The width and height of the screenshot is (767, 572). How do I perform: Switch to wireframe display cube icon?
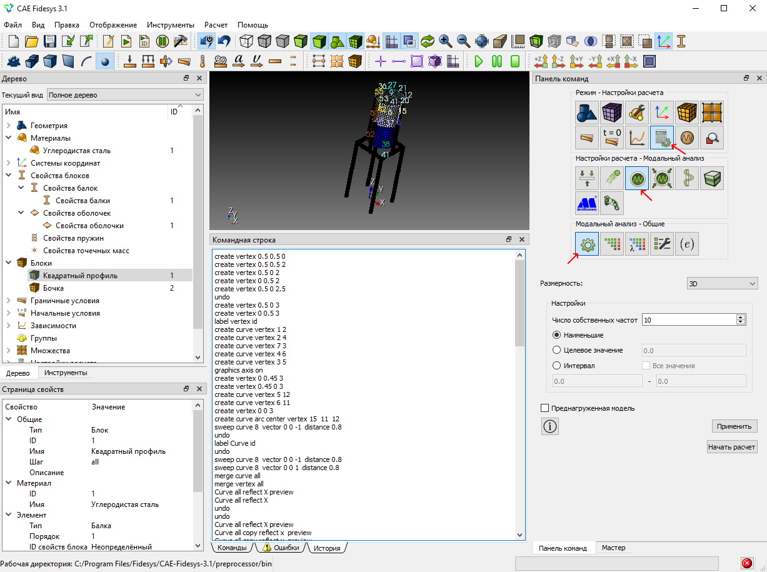[247, 41]
